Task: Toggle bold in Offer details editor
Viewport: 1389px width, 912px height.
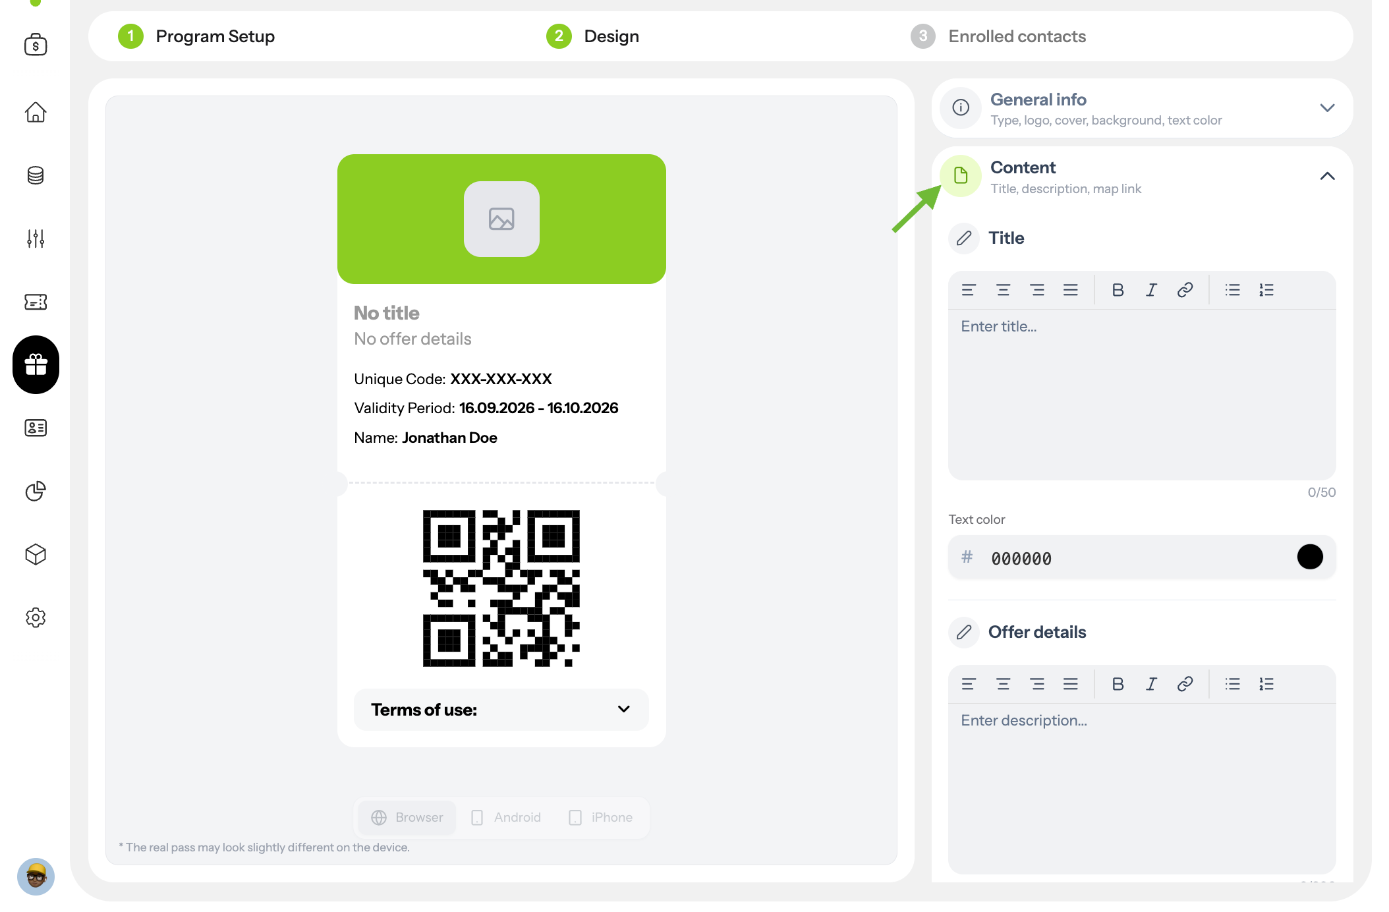Action: tap(1118, 684)
